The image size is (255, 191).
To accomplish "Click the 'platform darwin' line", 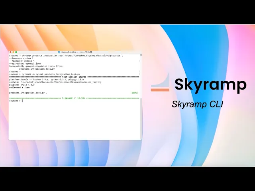I will point(47,80).
